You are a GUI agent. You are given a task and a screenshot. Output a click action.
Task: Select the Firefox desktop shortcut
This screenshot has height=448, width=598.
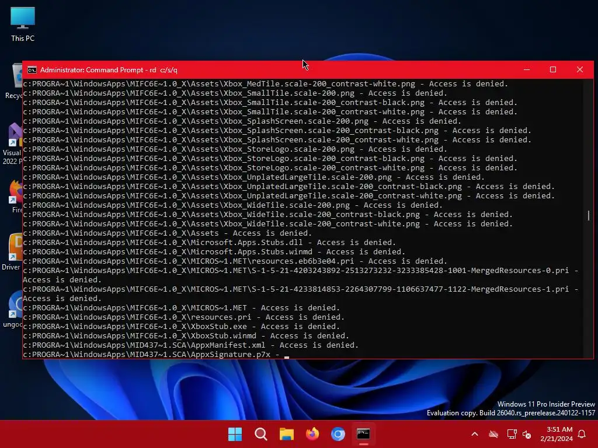pyautogui.click(x=16, y=197)
